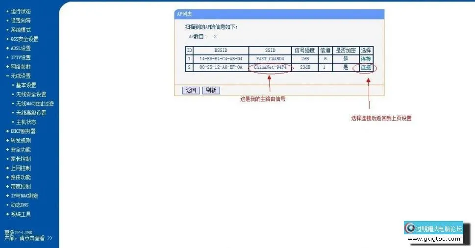Expand the DHCP服务器 menu
Screen dimensions: 475x248
pos(23,131)
